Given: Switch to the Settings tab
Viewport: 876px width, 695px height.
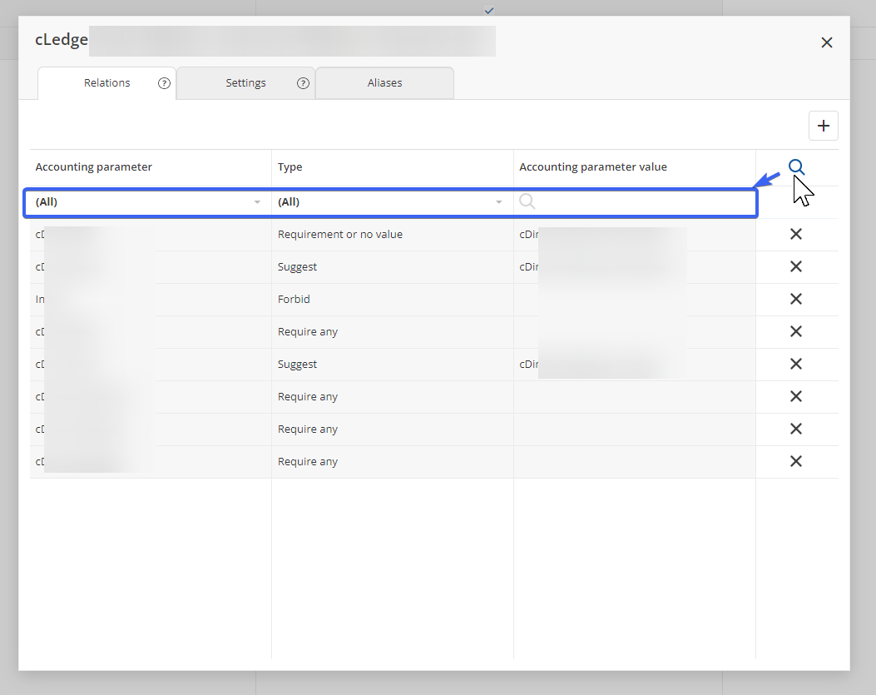Looking at the screenshot, I should [x=245, y=83].
